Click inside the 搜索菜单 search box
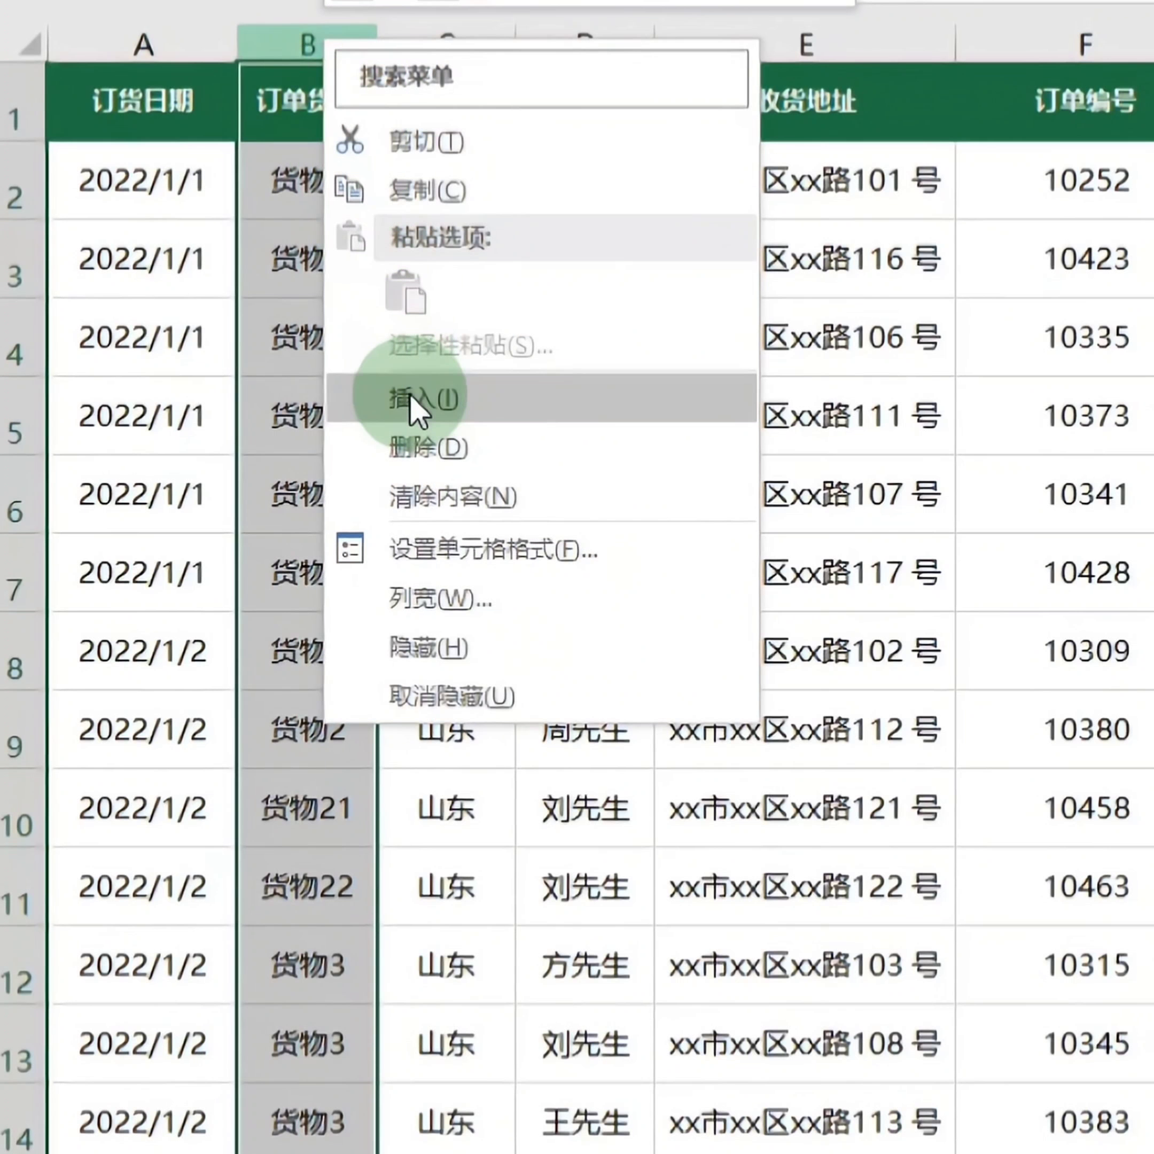Image resolution: width=1154 pixels, height=1154 pixels. [541, 78]
